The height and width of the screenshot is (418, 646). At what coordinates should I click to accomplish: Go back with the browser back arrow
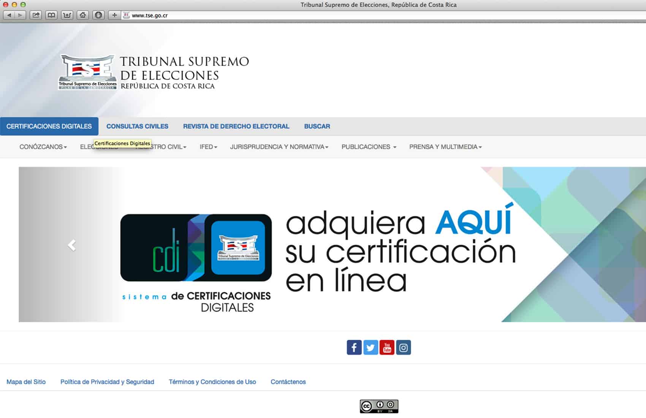point(9,15)
